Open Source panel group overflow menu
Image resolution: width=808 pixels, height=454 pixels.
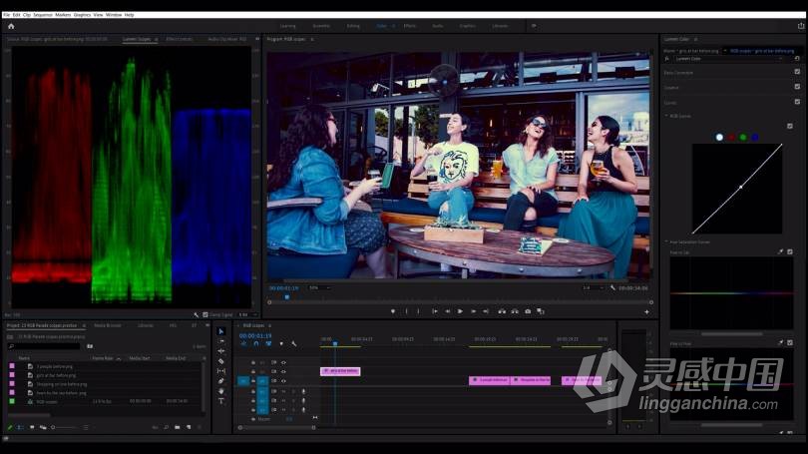coord(257,39)
